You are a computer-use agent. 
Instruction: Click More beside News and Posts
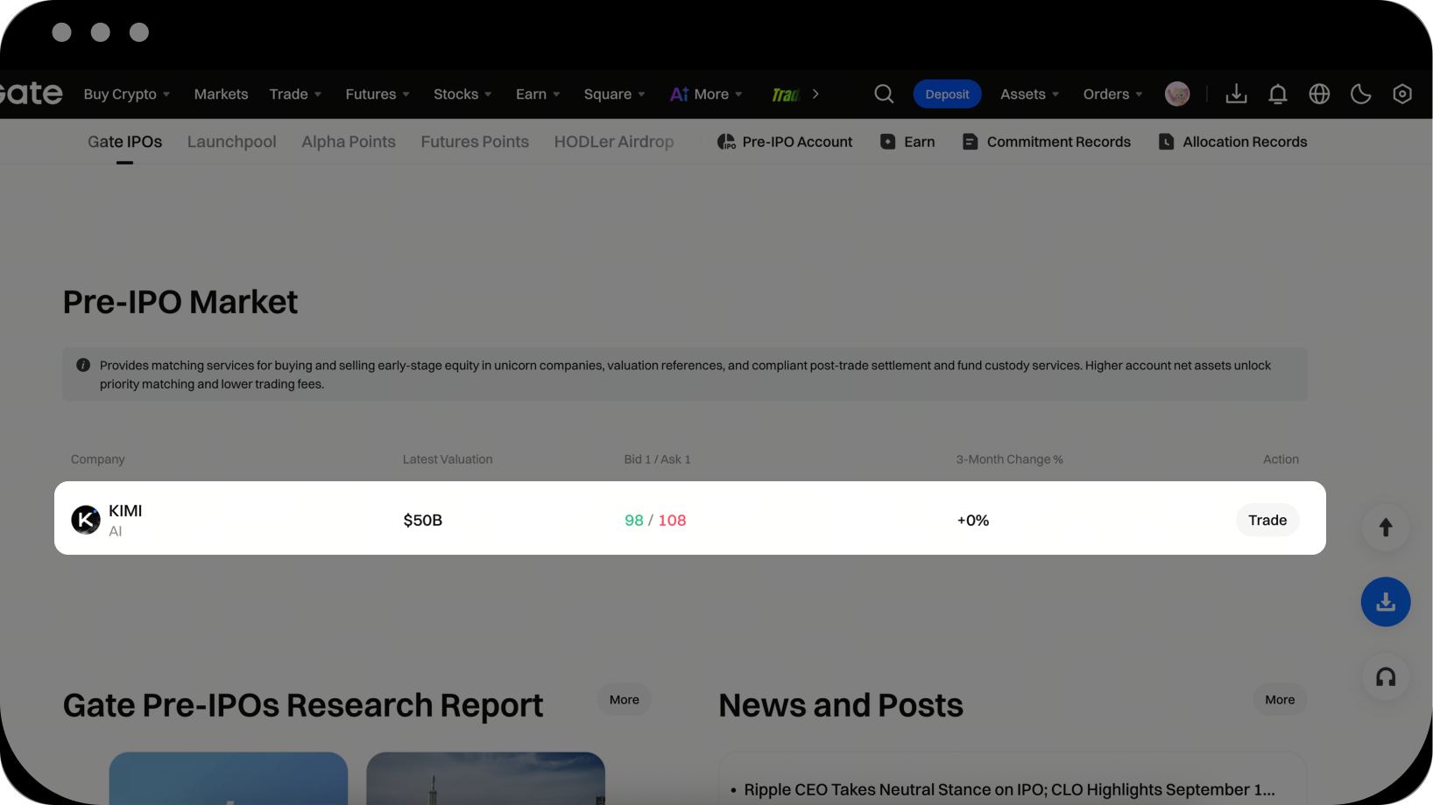(1280, 700)
